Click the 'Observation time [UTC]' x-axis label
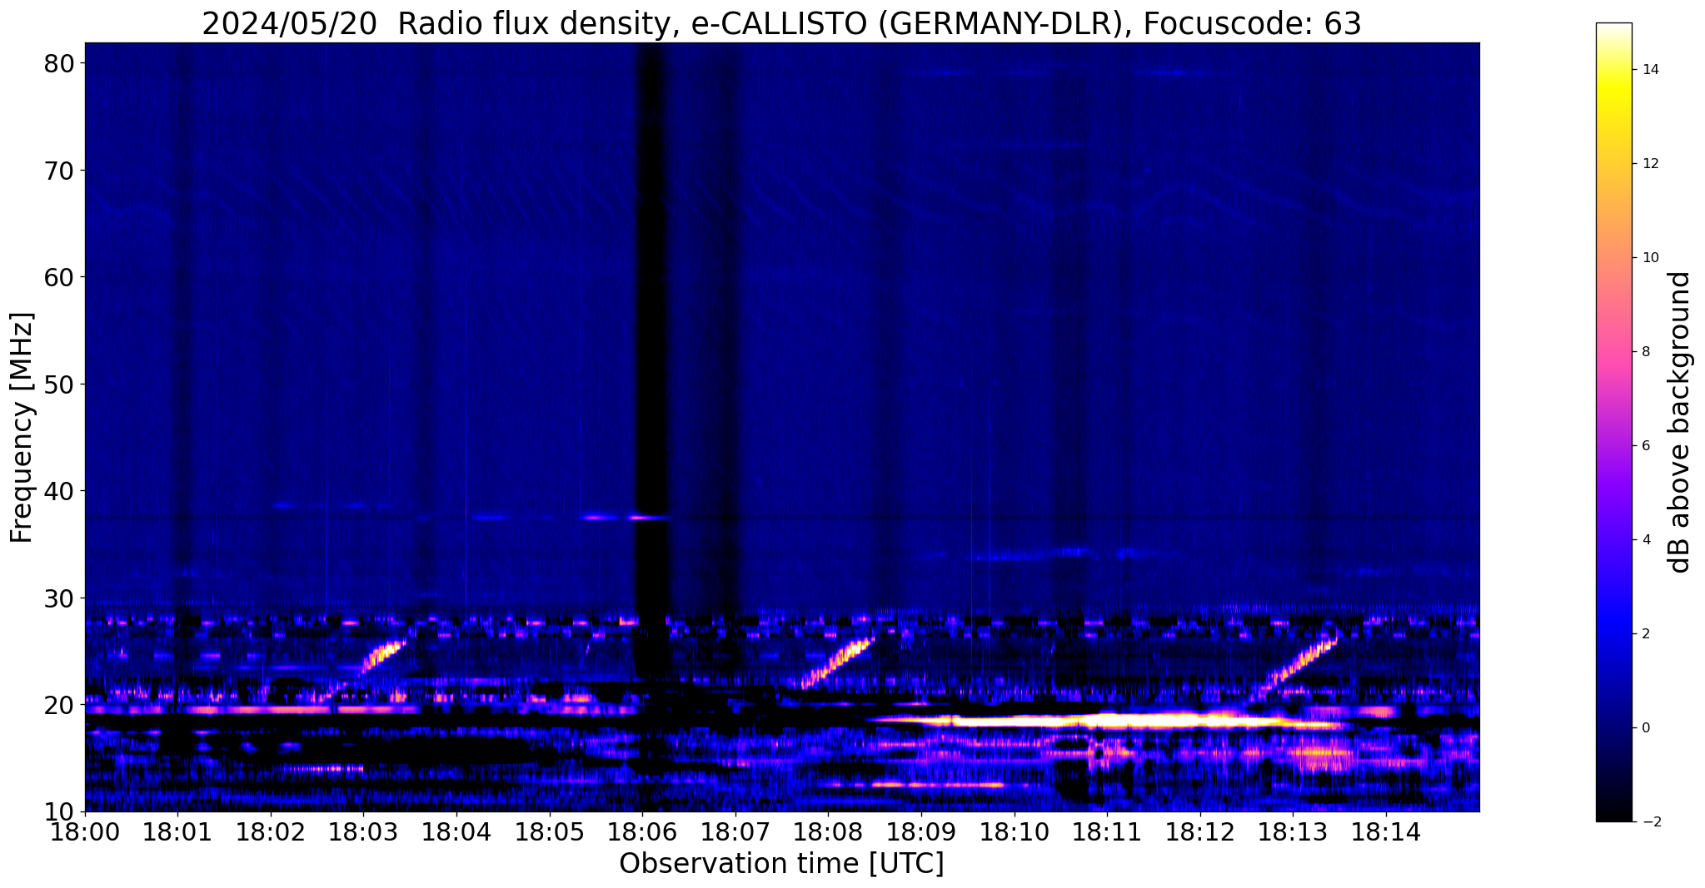The height and width of the screenshot is (888, 1705). coord(781,863)
